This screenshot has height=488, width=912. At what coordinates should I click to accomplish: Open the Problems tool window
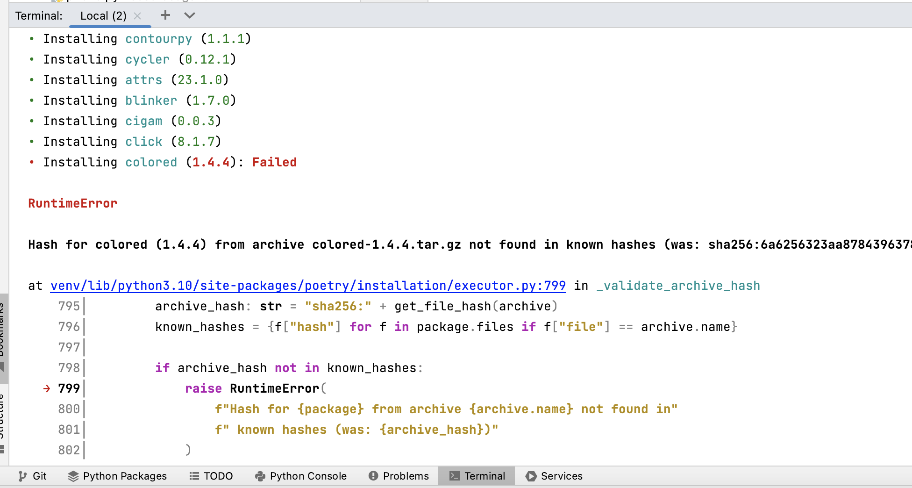[399, 476]
